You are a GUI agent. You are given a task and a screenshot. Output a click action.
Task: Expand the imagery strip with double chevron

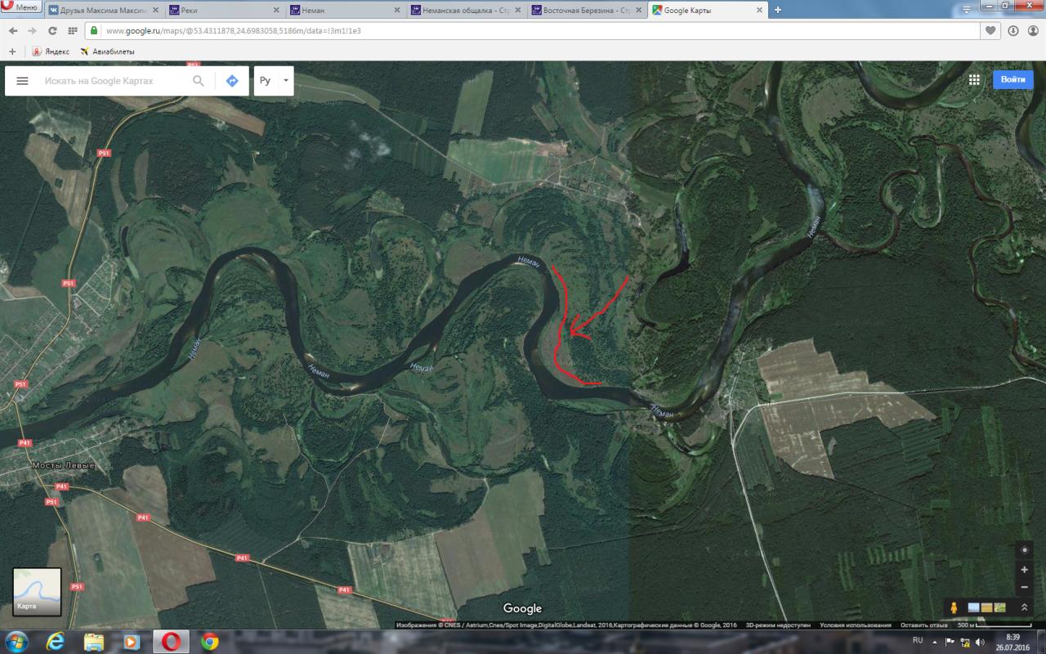pos(1024,607)
